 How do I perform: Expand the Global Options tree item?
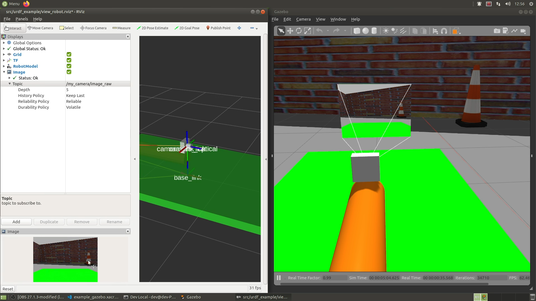click(x=4, y=43)
